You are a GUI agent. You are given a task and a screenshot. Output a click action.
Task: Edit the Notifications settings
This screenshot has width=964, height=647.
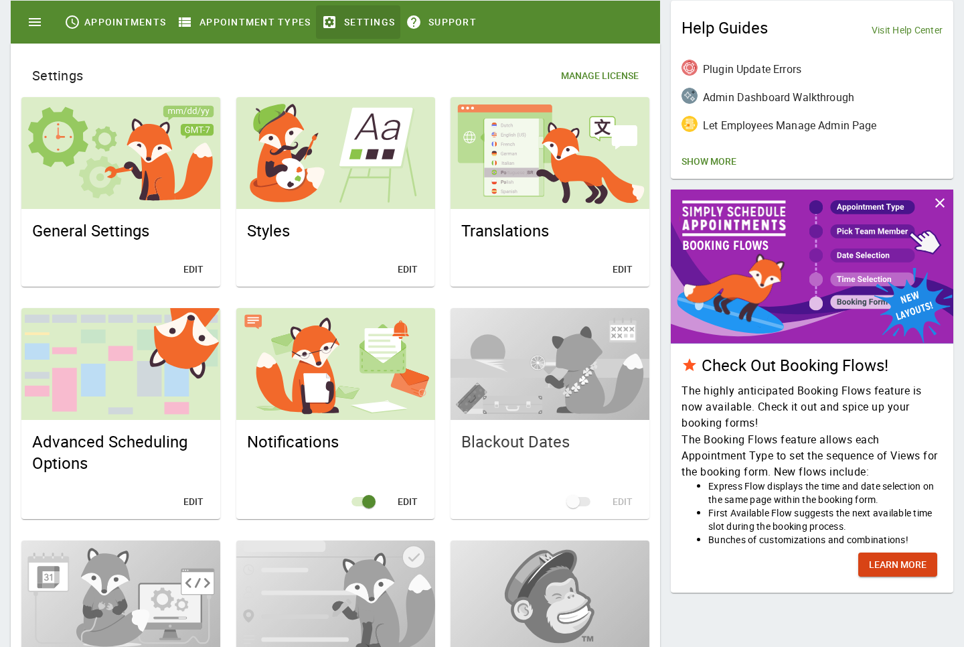tap(408, 502)
